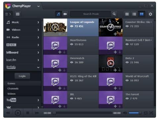Click the magnifier search icon
158x120 pixels.
coord(114,14)
